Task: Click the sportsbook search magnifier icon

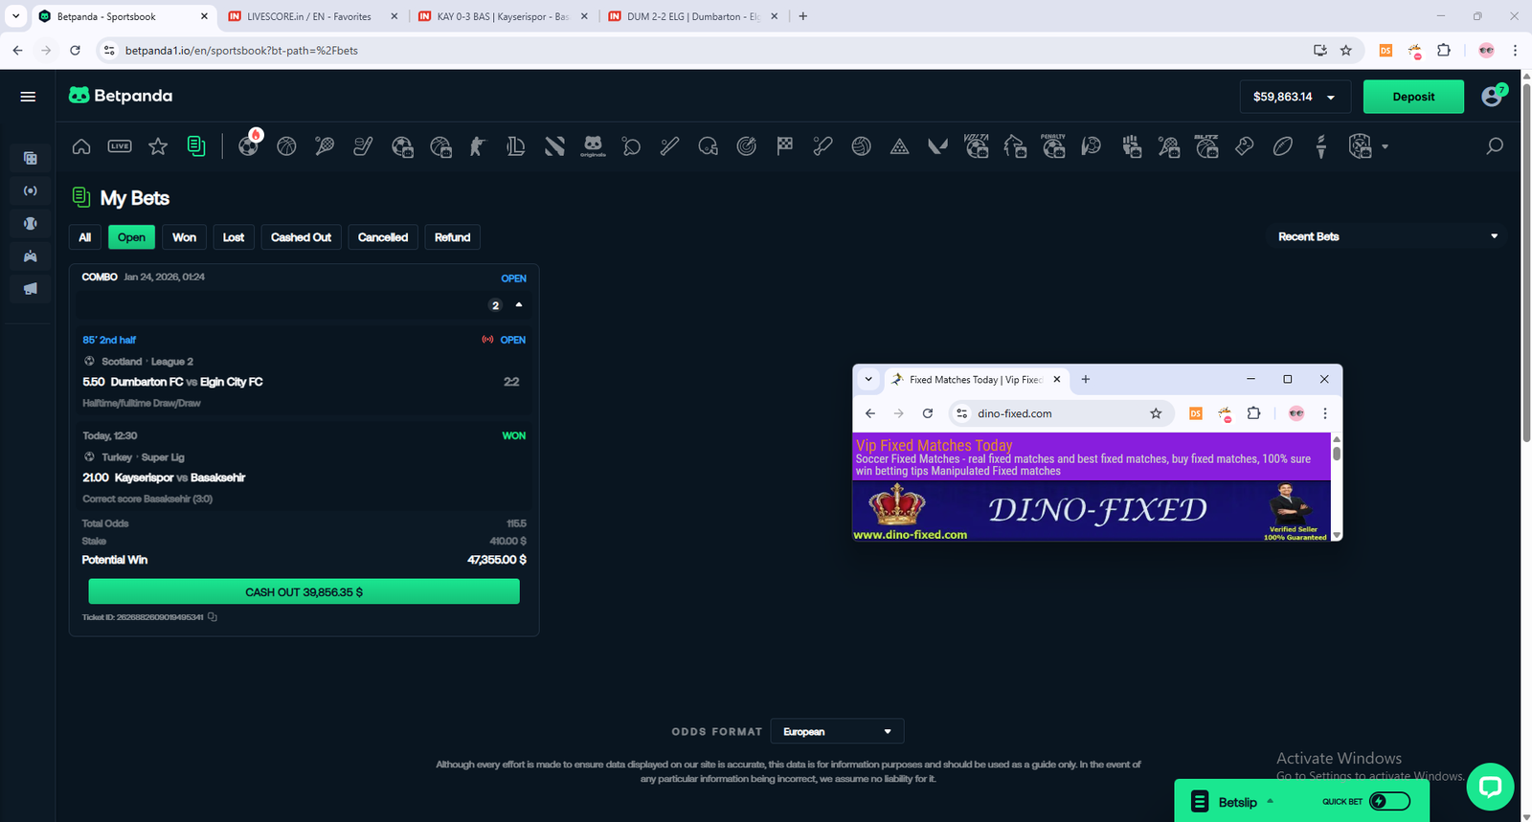Action: (1494, 146)
